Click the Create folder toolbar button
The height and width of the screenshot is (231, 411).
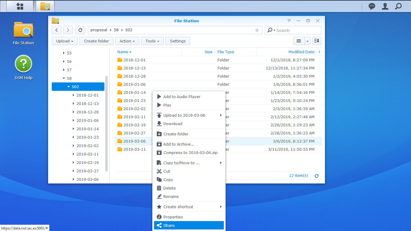[x=96, y=41]
